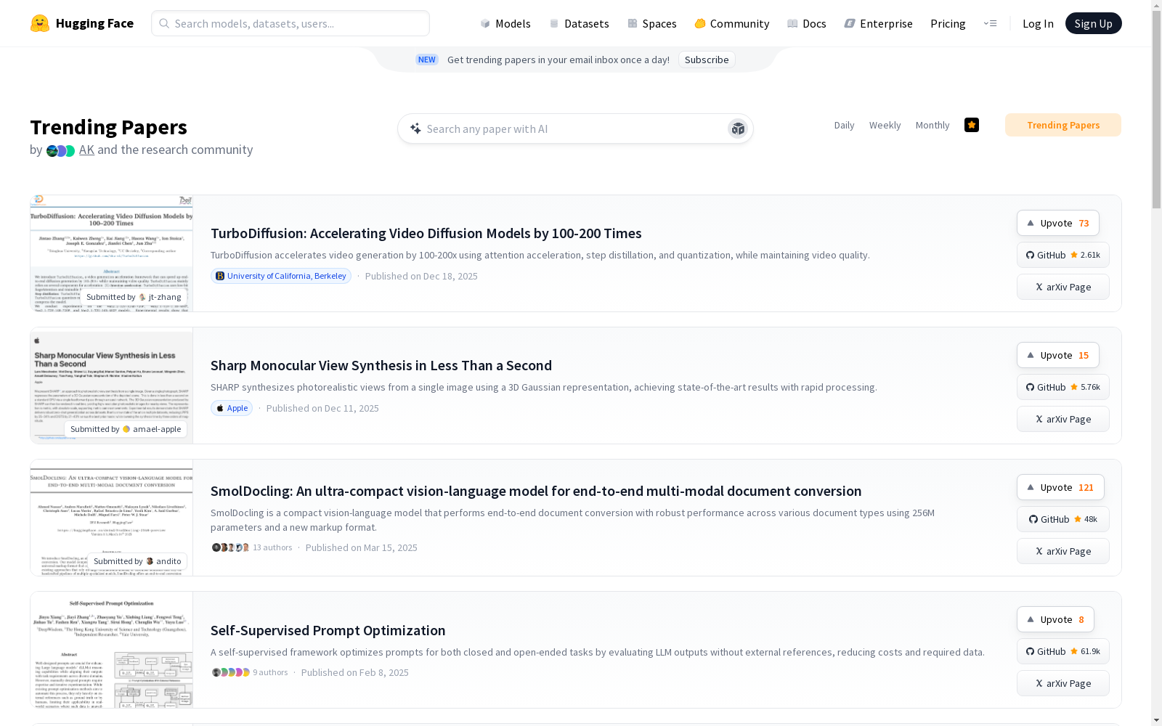Upvote the SmolDocling paper

[x=1060, y=487]
